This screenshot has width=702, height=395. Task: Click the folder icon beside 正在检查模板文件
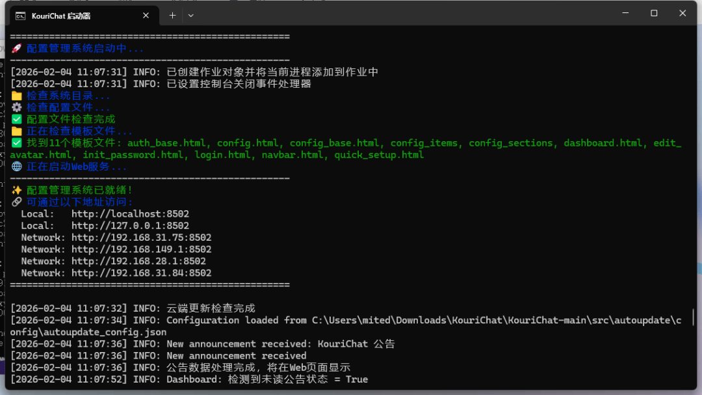tap(16, 131)
